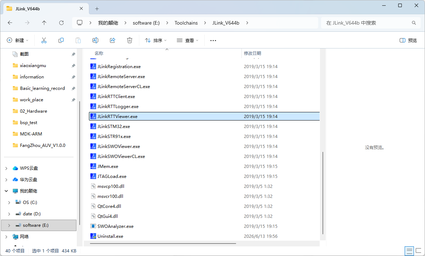The height and width of the screenshot is (256, 425).
Task: Toggle the 预览 preview pane
Action: [408, 40]
